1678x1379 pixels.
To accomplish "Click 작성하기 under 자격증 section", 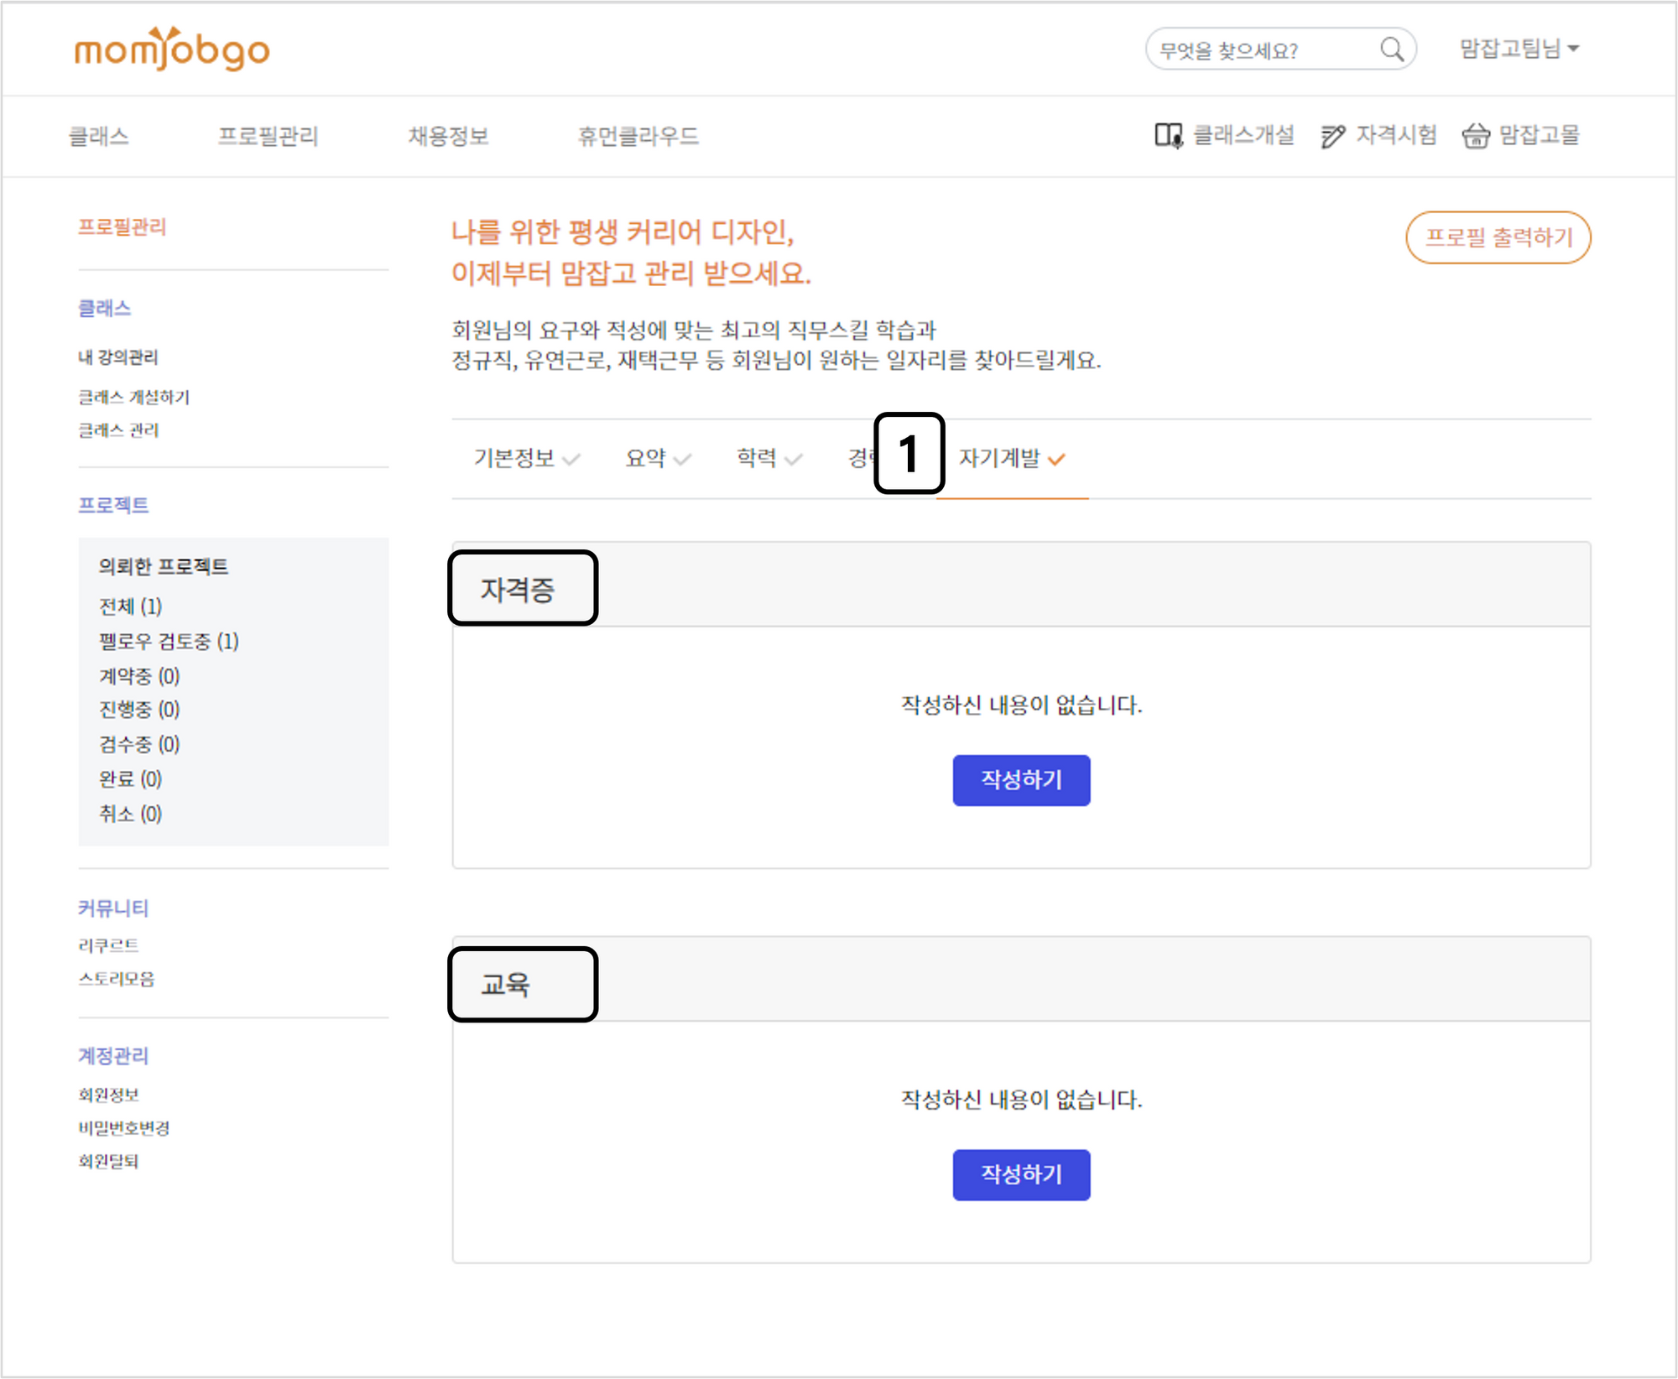I will click(x=1021, y=780).
